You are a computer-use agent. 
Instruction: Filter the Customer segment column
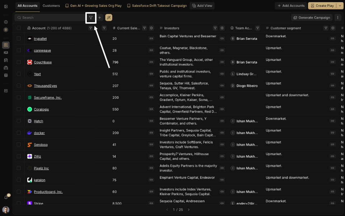coord(326,28)
